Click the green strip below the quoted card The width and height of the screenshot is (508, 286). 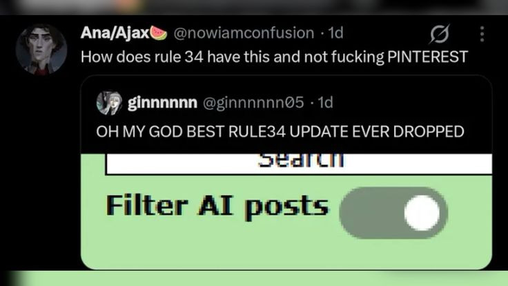pos(254,279)
